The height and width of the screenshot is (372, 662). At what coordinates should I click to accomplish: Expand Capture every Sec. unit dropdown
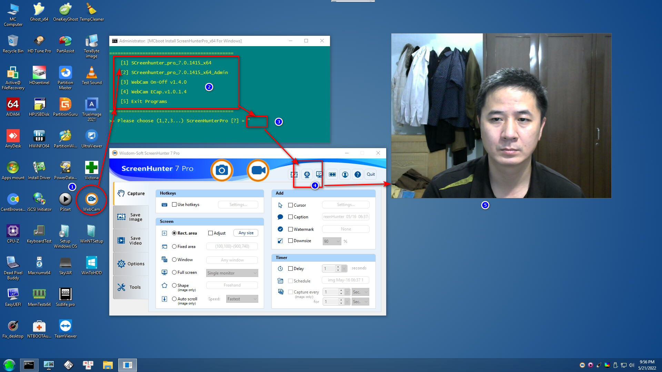(x=360, y=292)
